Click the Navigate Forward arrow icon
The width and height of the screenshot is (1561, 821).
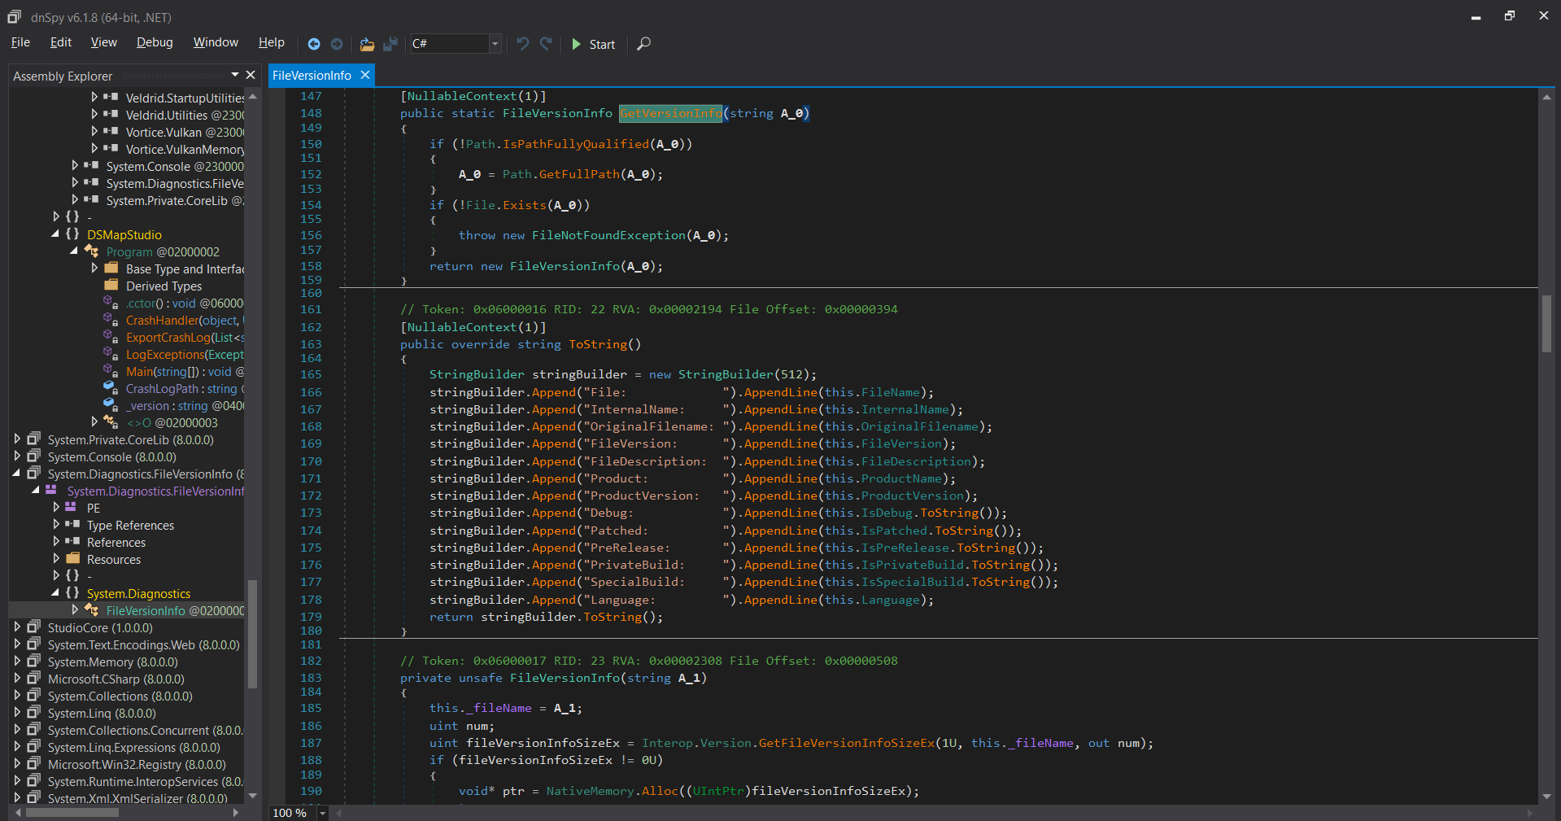point(337,44)
